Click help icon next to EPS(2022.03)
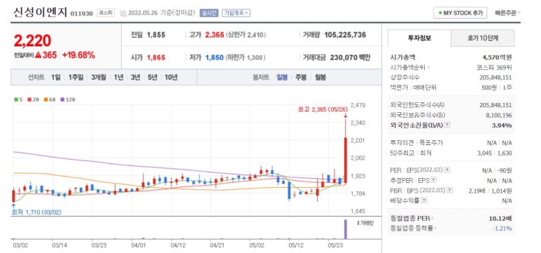The height and width of the screenshot is (253, 541). 447,170
